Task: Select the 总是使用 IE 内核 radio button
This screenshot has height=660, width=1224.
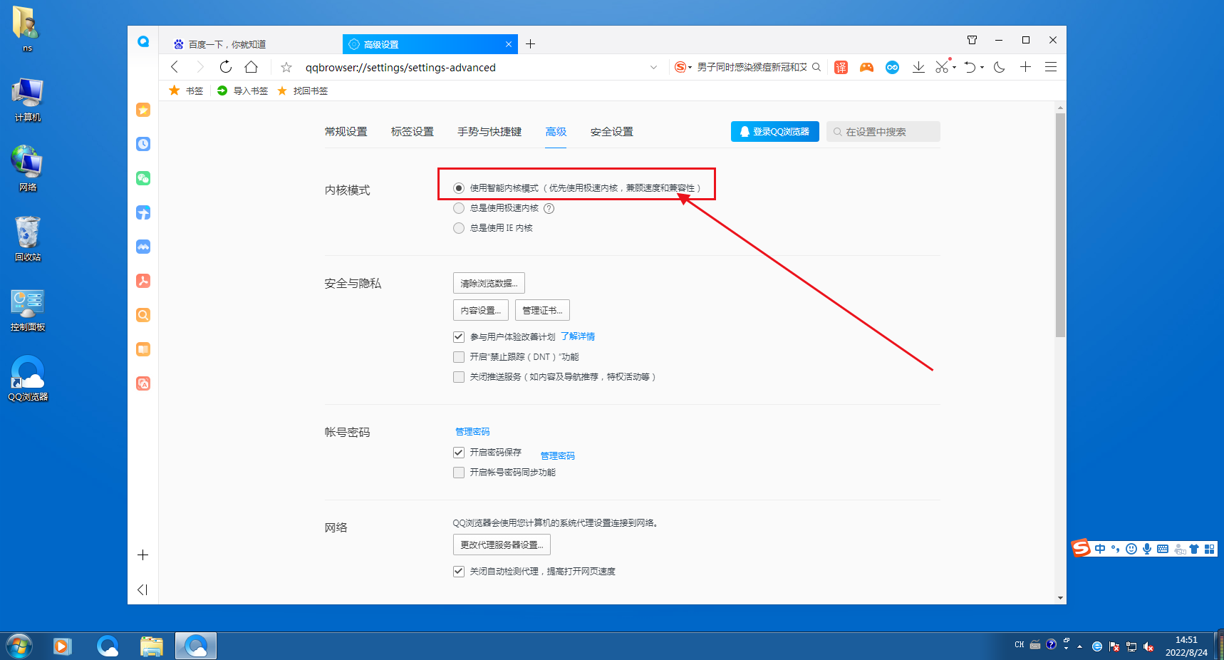Action: click(x=459, y=228)
